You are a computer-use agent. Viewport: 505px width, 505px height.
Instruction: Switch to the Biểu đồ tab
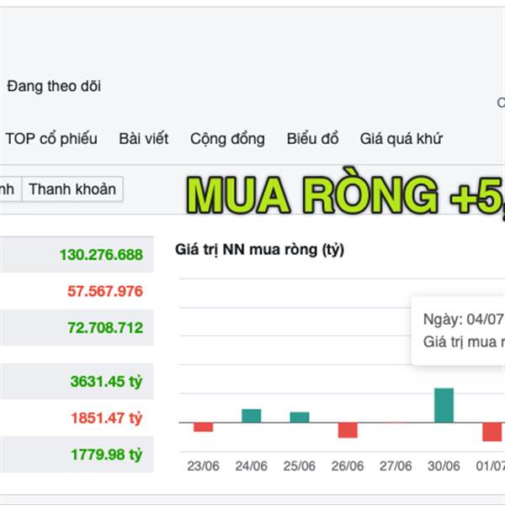tap(312, 139)
